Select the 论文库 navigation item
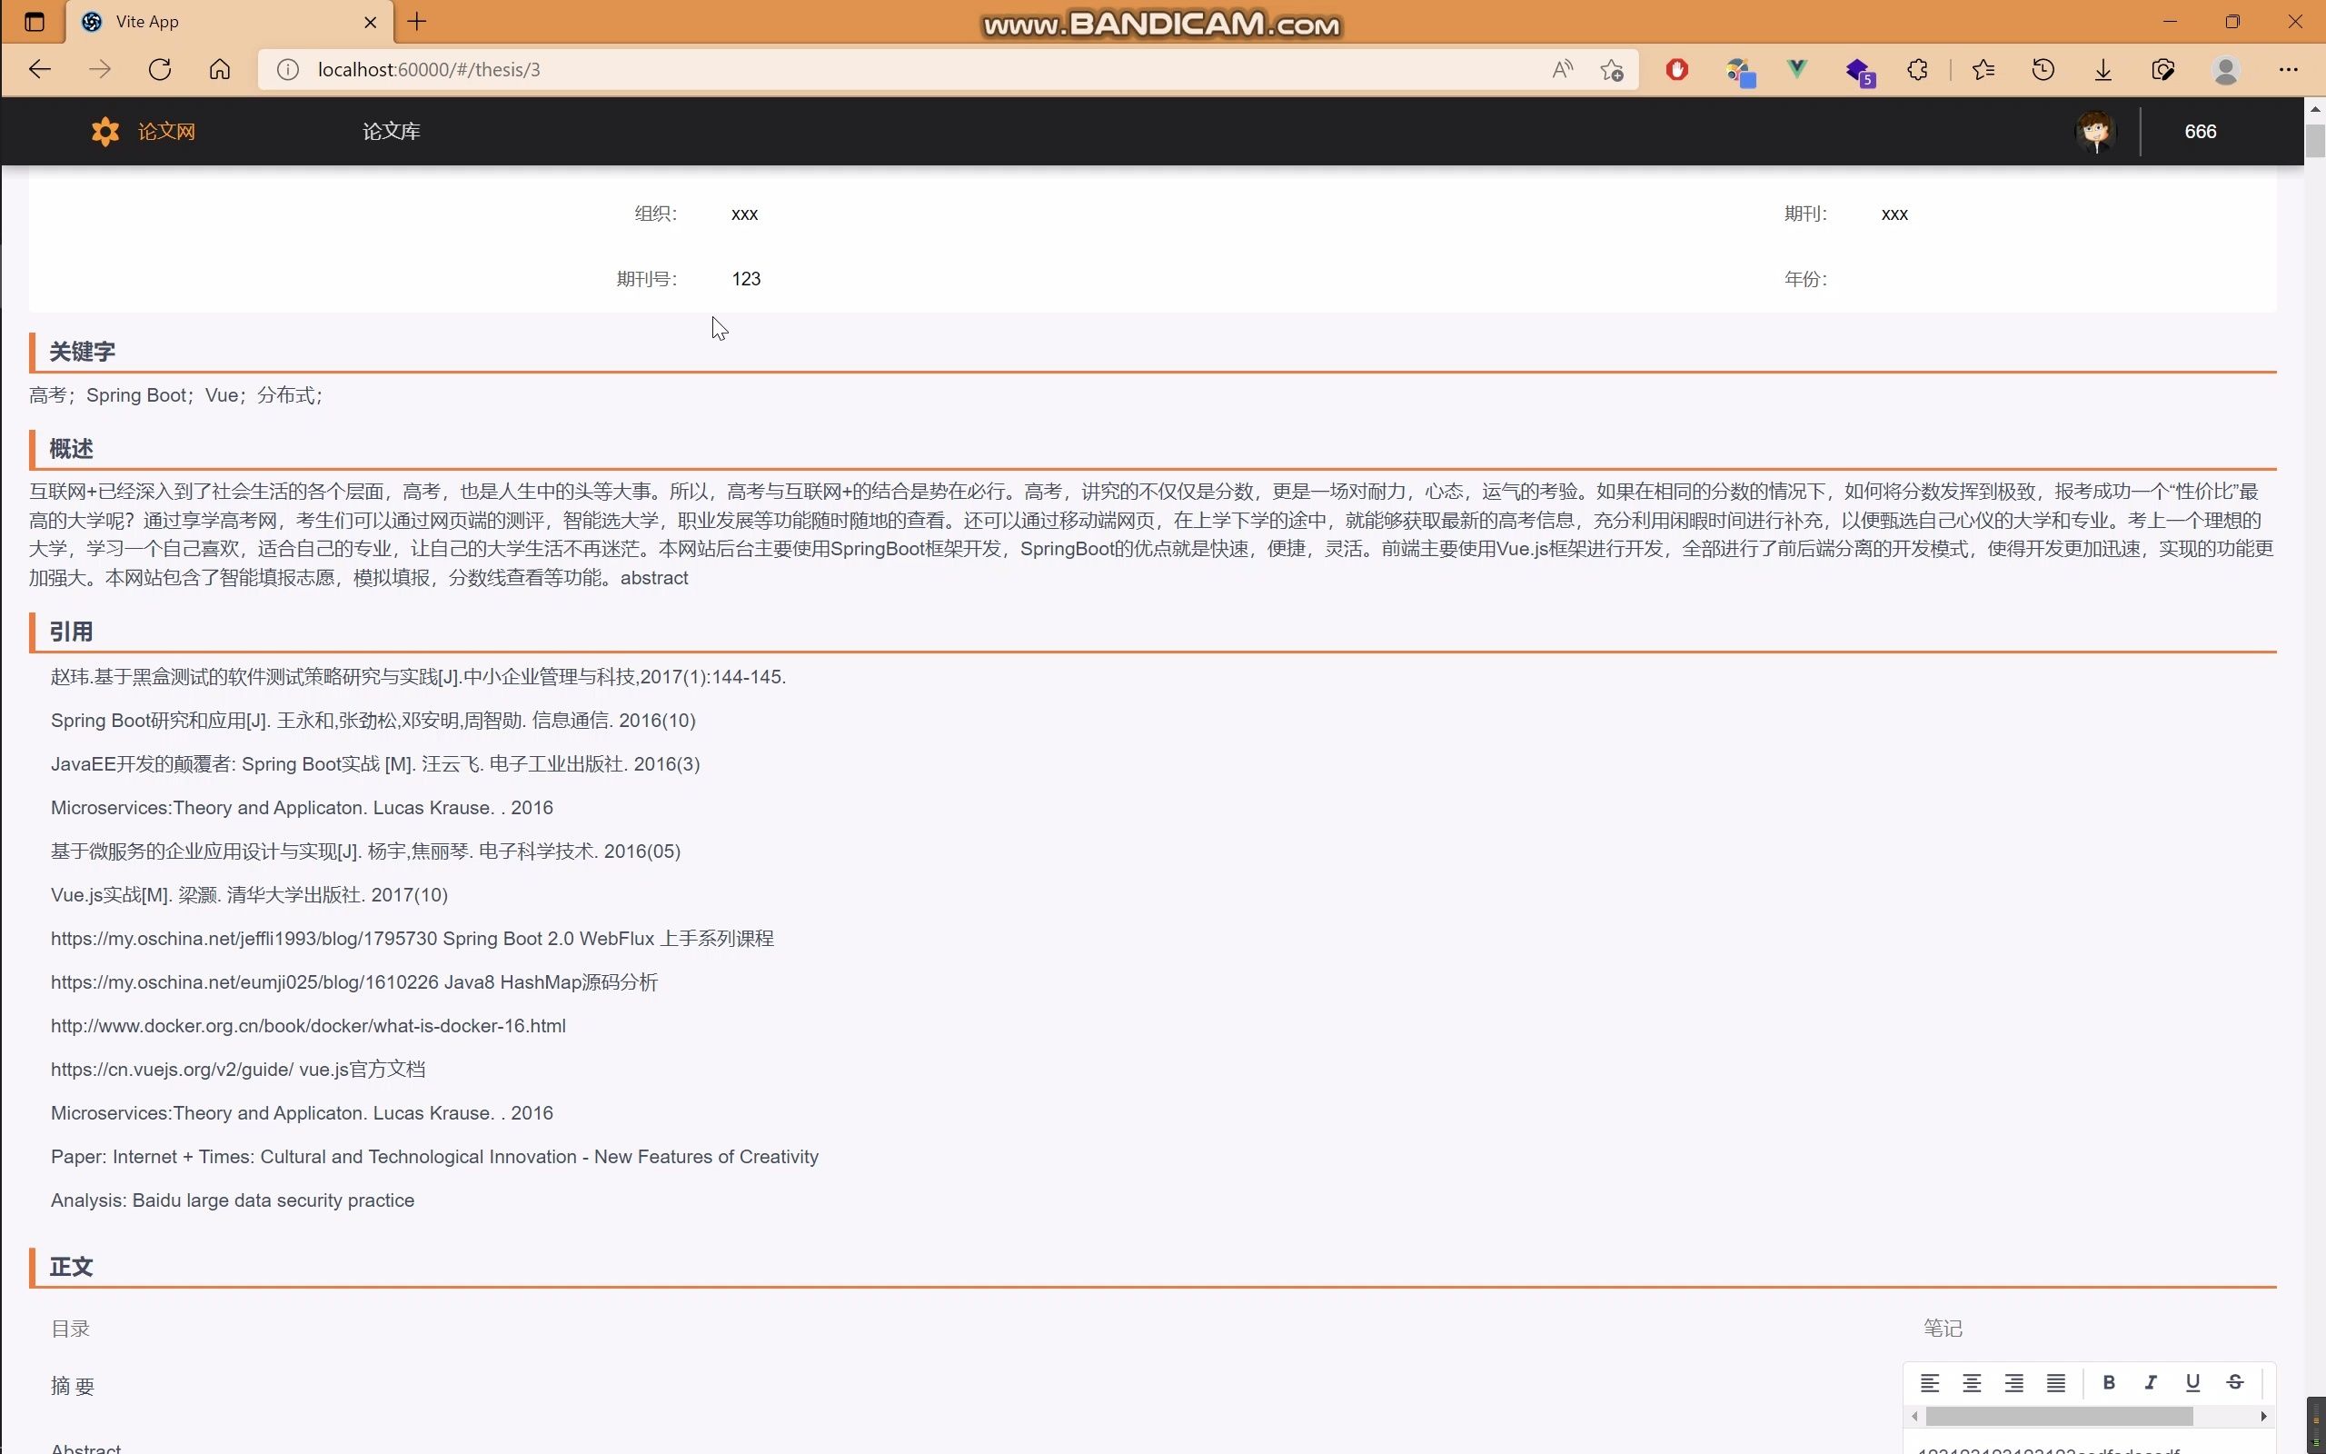2326x1454 pixels. (x=392, y=131)
